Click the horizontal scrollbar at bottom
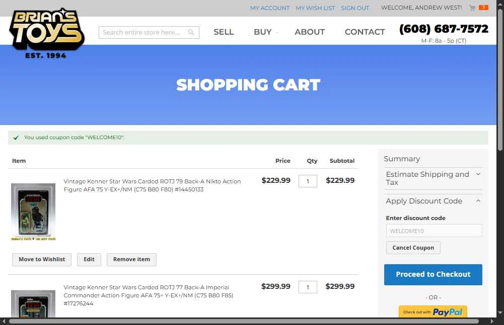Screen dimensions: 504x325 (x=244, y=321)
